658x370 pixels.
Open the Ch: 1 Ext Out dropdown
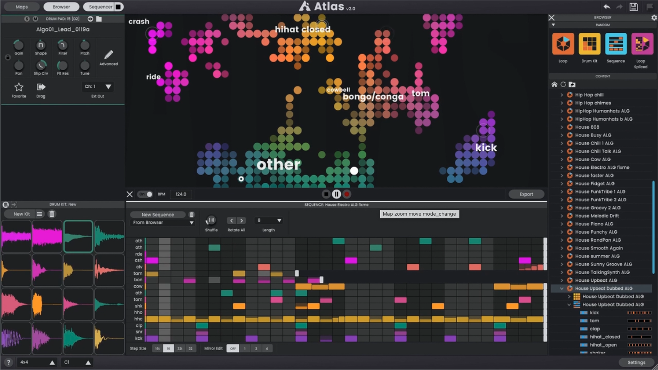tap(98, 86)
